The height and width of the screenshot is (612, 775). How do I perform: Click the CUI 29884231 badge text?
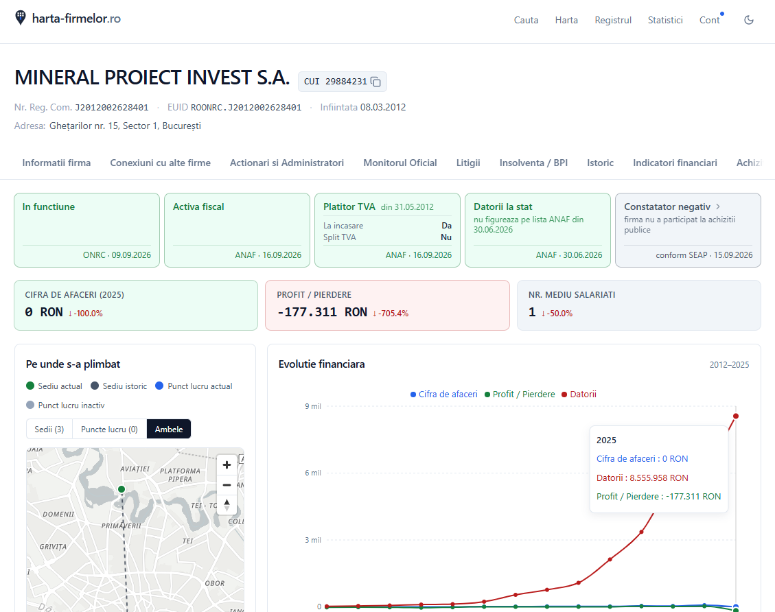pyautogui.click(x=335, y=82)
